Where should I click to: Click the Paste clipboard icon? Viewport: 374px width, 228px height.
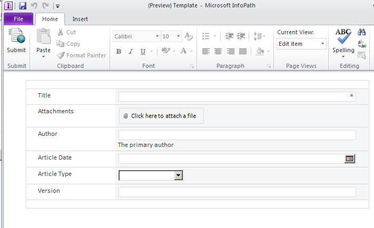coord(43,36)
